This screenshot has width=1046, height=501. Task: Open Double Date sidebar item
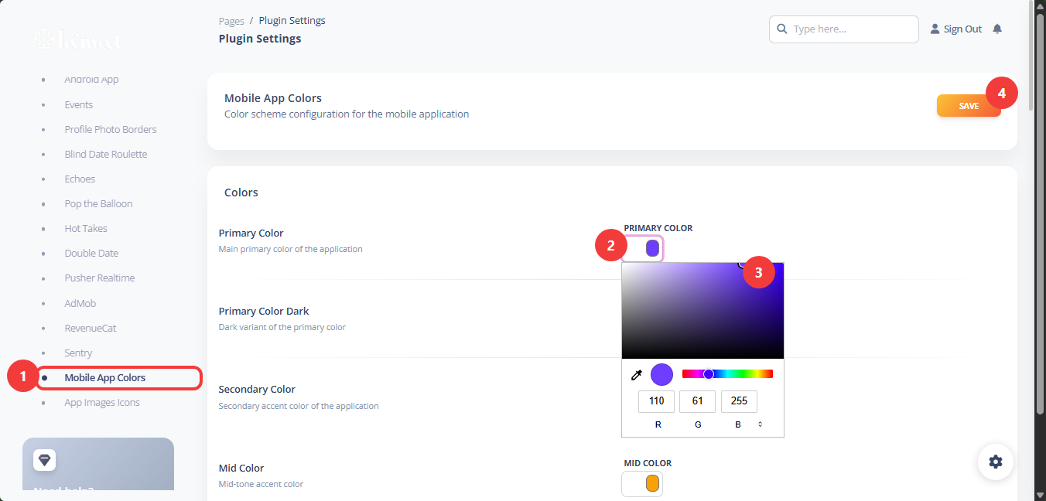[91, 253]
